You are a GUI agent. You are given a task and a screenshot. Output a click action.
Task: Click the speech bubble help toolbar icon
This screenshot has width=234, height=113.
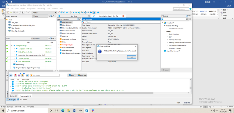coord(98,13)
